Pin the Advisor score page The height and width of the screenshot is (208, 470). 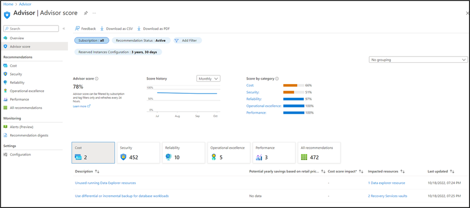pyautogui.click(x=86, y=13)
